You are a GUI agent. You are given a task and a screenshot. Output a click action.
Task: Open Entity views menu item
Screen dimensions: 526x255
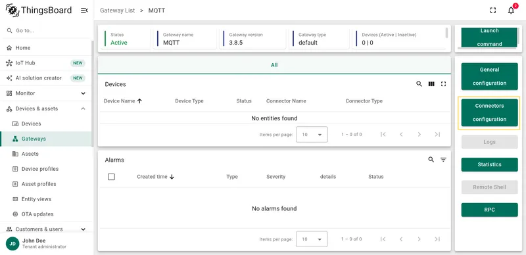pos(45,199)
